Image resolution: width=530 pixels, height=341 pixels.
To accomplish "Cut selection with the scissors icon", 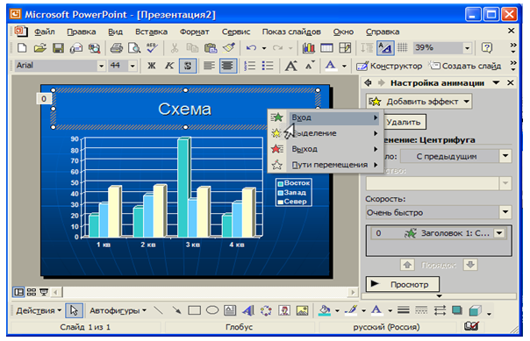I will pyautogui.click(x=175, y=48).
